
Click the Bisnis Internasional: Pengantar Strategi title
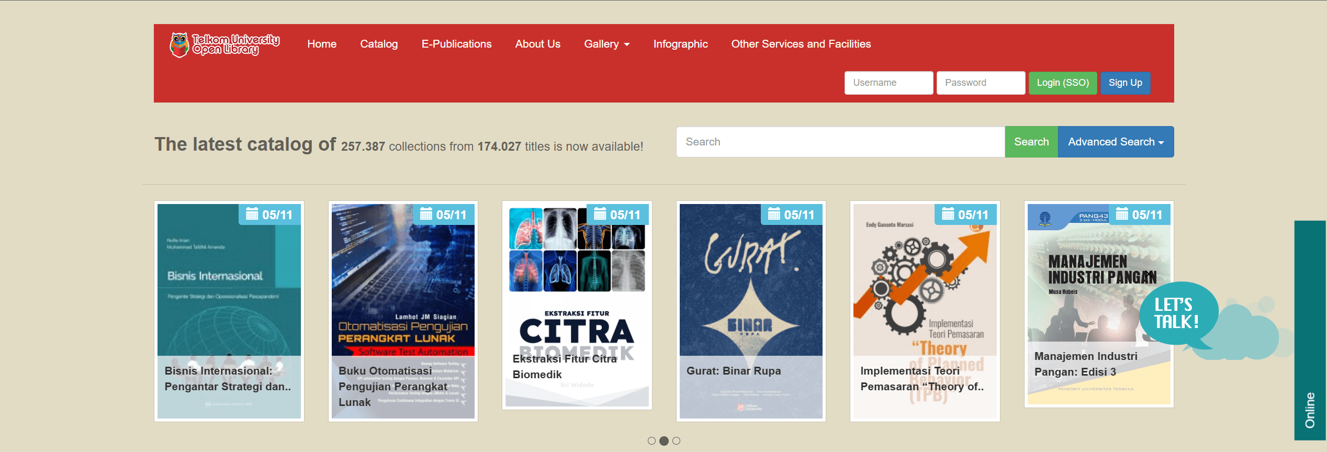[x=228, y=379]
